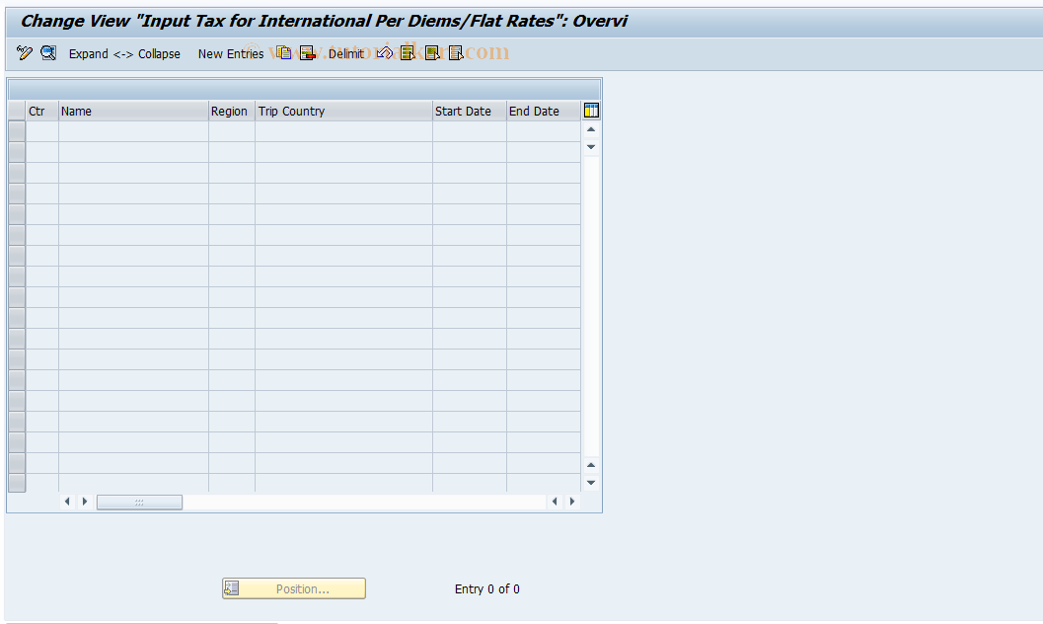1043x624 pixels.
Task: Click bottom scroll-down arrow of table
Action: click(591, 483)
